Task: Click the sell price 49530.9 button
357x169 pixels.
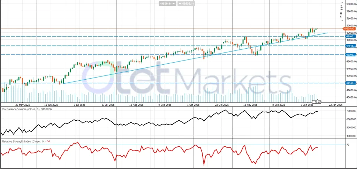Action: (x=165, y=3)
